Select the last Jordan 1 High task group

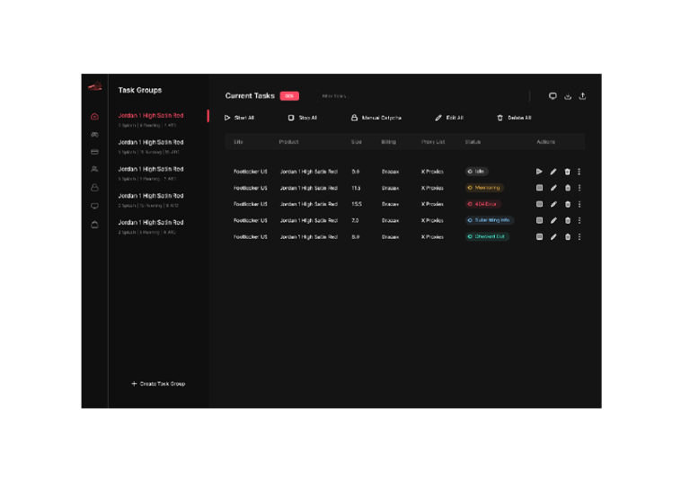pyautogui.click(x=151, y=223)
